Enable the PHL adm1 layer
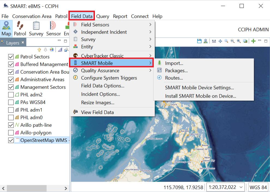The width and height of the screenshot is (270, 192). (11, 110)
